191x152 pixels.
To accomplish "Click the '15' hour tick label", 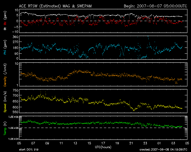I will pos(89,143).
